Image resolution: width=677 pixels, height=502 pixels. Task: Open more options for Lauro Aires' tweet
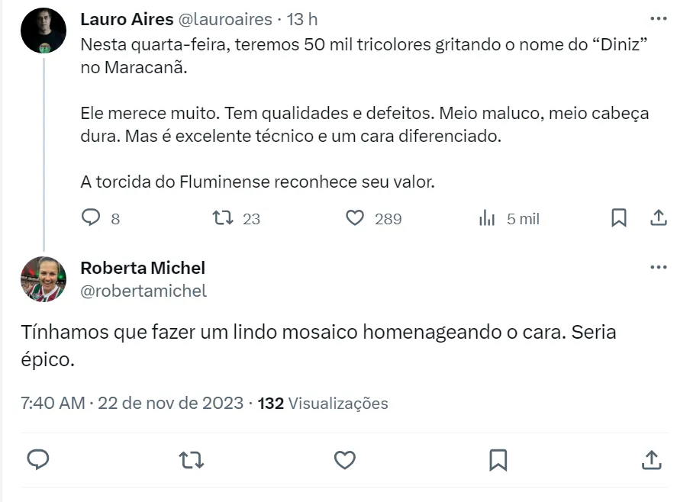[x=658, y=18]
